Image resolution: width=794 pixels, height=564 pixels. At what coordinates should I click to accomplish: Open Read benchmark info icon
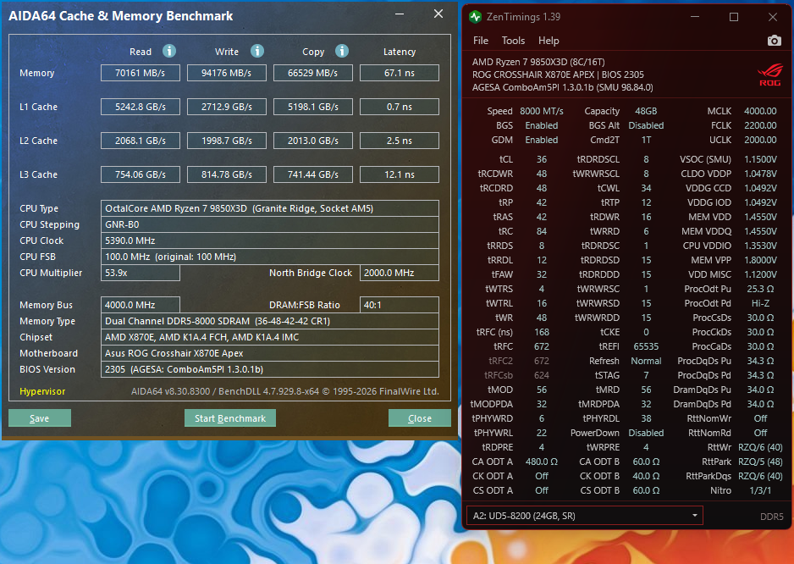click(169, 51)
